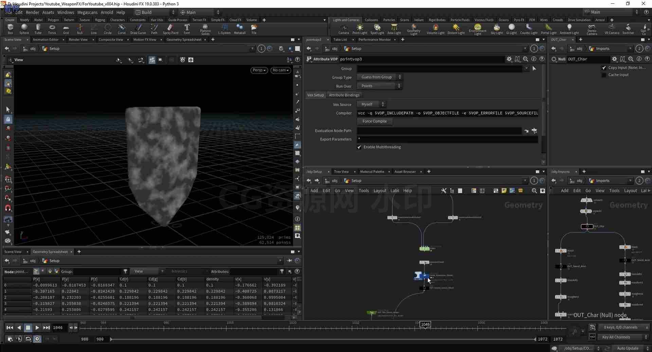The width and height of the screenshot is (652, 352).
Task: Open the Key All Channels dropdown
Action: tap(624, 337)
